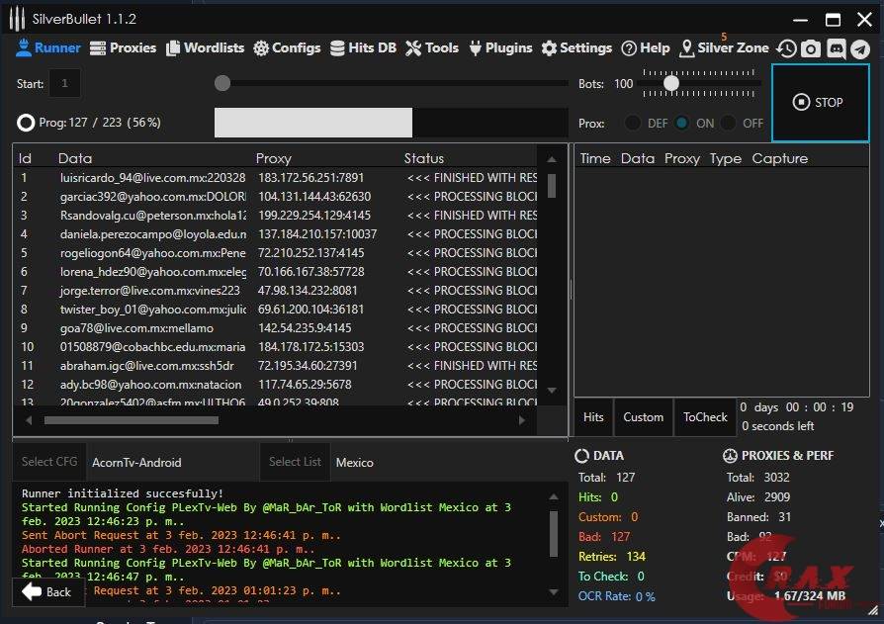Click the Silver Zone pin icon

tap(686, 48)
